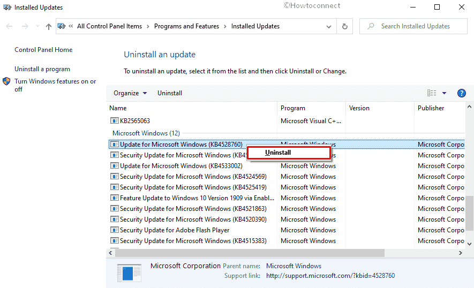
Task: Change the view with view icon
Action: click(431, 93)
